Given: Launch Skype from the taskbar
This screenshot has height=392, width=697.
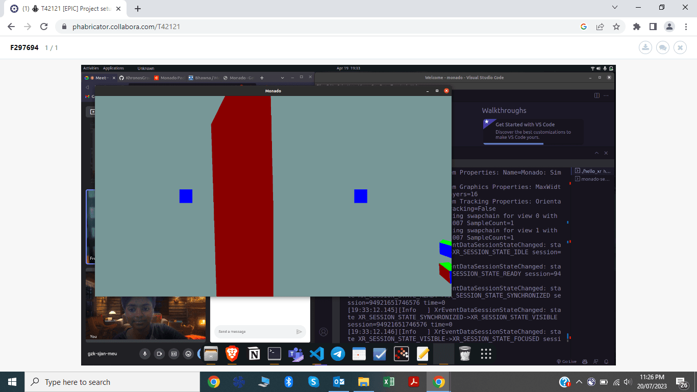Looking at the screenshot, I should [x=313, y=382].
